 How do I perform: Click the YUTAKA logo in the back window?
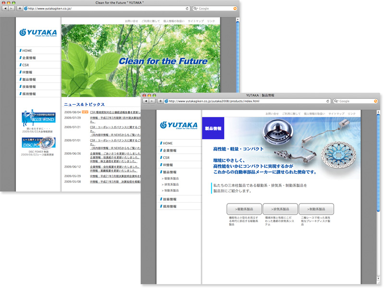[x=38, y=33]
